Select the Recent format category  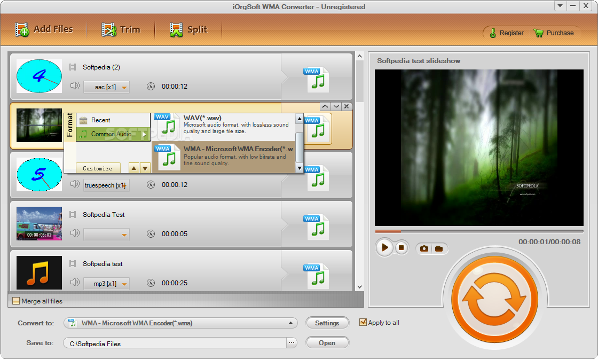tap(113, 120)
